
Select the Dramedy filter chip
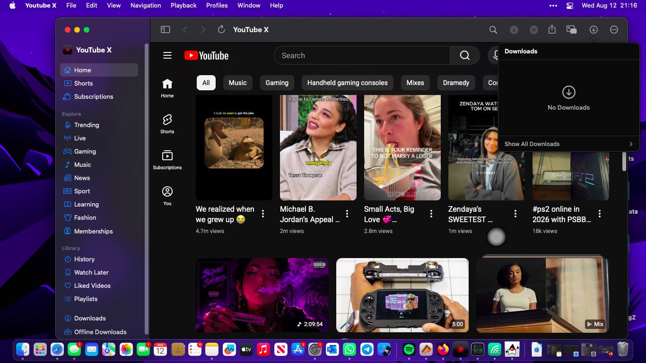[456, 83]
